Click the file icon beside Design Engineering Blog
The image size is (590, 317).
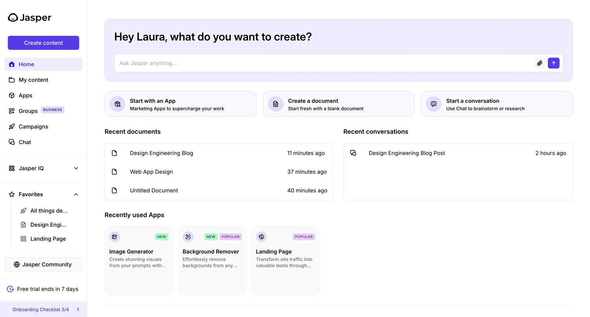click(114, 153)
